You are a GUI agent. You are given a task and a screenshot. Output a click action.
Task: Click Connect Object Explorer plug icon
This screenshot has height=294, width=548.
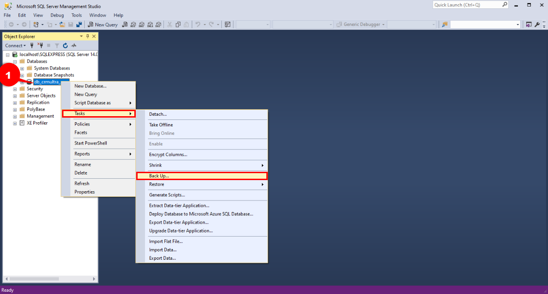[x=32, y=45]
